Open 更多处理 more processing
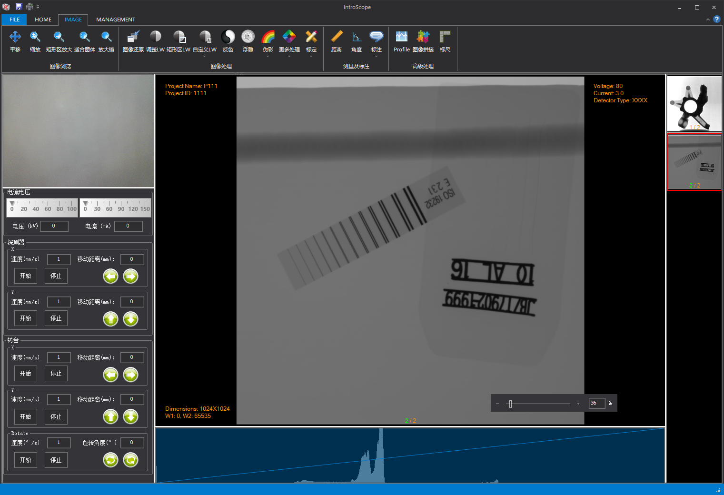724x495 pixels. (289, 41)
